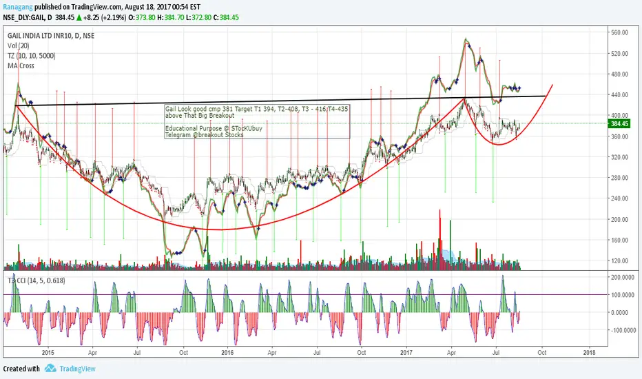Click the green 384.45 current price tag
Screen dimensions: 642x379
coord(619,124)
